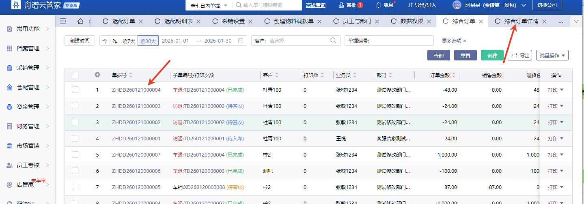Image resolution: width=584 pixels, height=204 pixels.
Task: Toggle the select-all checkbox in table header
Action: point(75,75)
